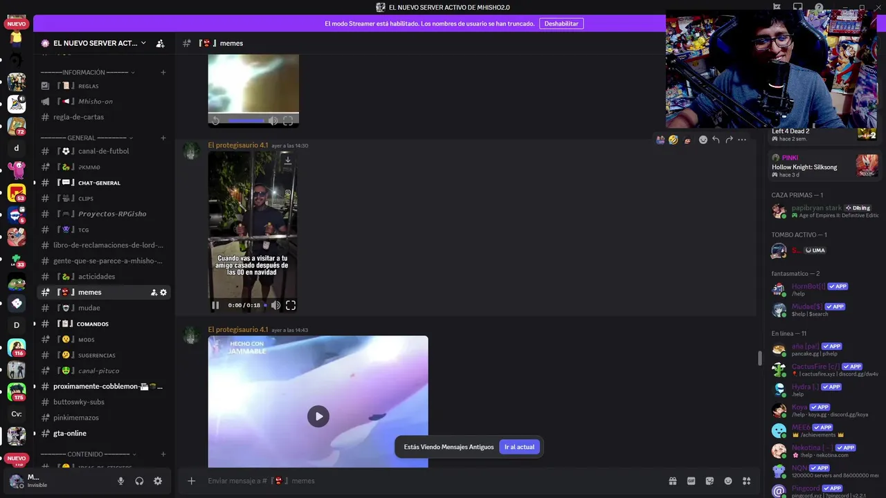This screenshot has height=498, width=886.
Task: Send a gift with the gift icon
Action: [x=672, y=481]
